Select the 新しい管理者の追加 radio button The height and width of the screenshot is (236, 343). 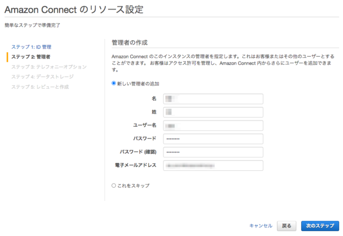coord(114,83)
